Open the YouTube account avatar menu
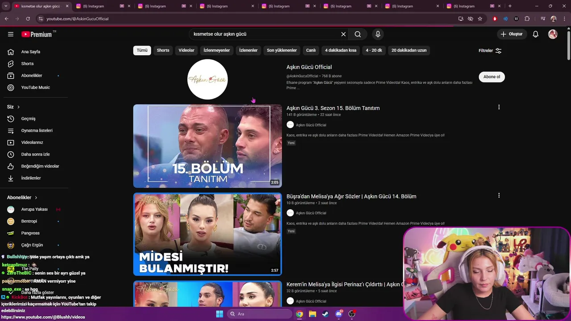This screenshot has width=571, height=321. (x=553, y=34)
